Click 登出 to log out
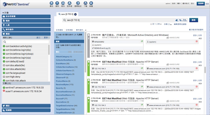The height and width of the screenshot is (115, 210). click(x=192, y=3)
